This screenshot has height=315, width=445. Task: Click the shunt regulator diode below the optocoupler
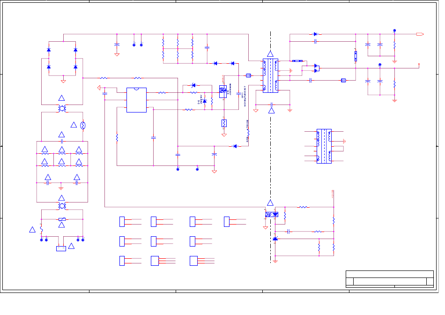click(x=275, y=239)
